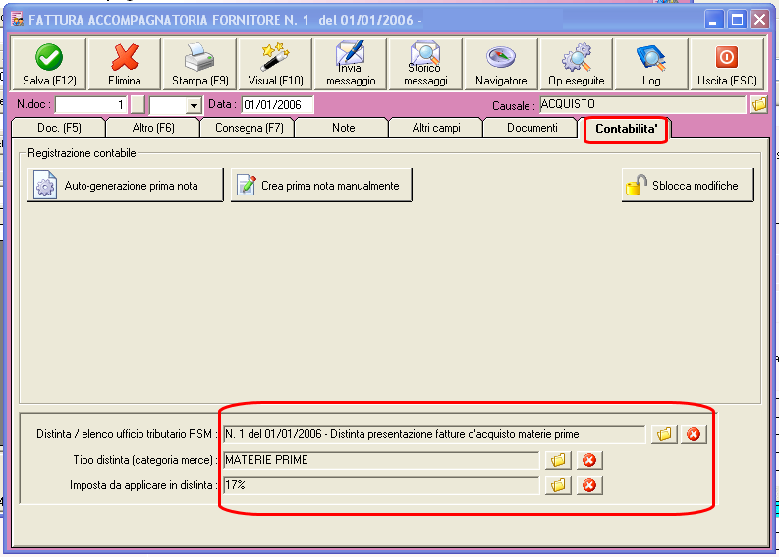Screen dimensions: 779x557
Task: Close the Fattura Accompagnatoria window
Action: (x=760, y=20)
